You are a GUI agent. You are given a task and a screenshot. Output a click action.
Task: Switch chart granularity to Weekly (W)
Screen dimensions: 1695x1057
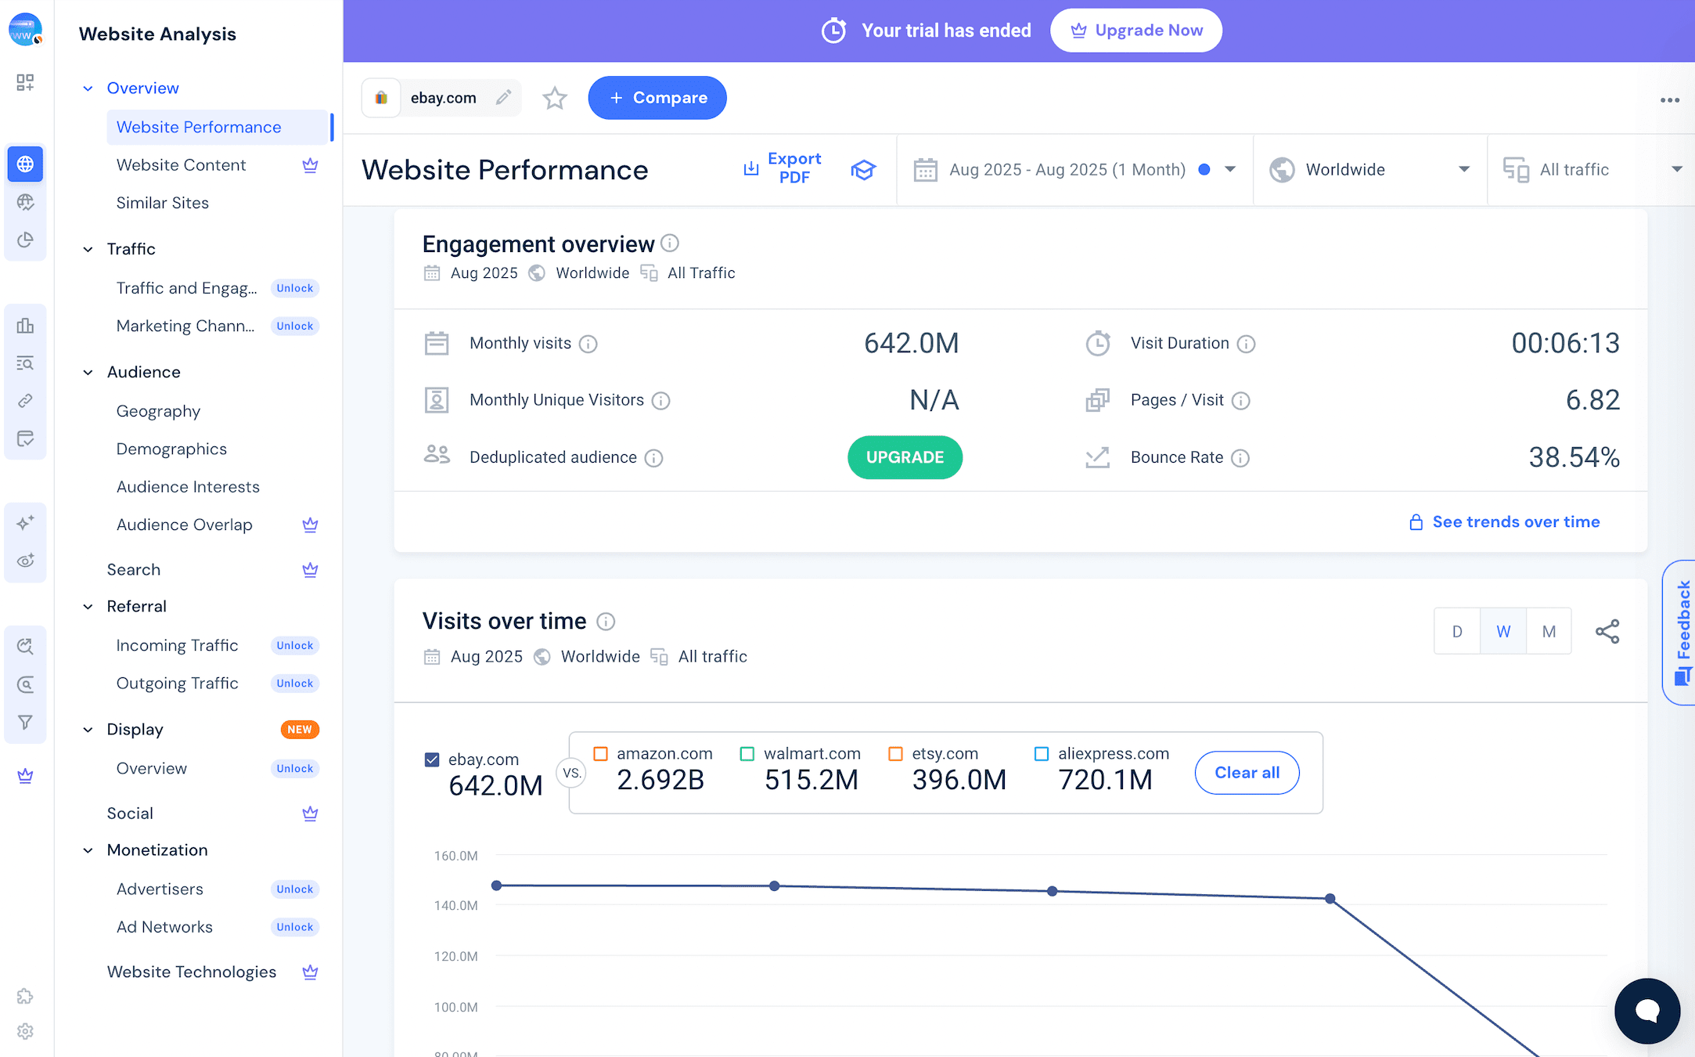pos(1503,631)
